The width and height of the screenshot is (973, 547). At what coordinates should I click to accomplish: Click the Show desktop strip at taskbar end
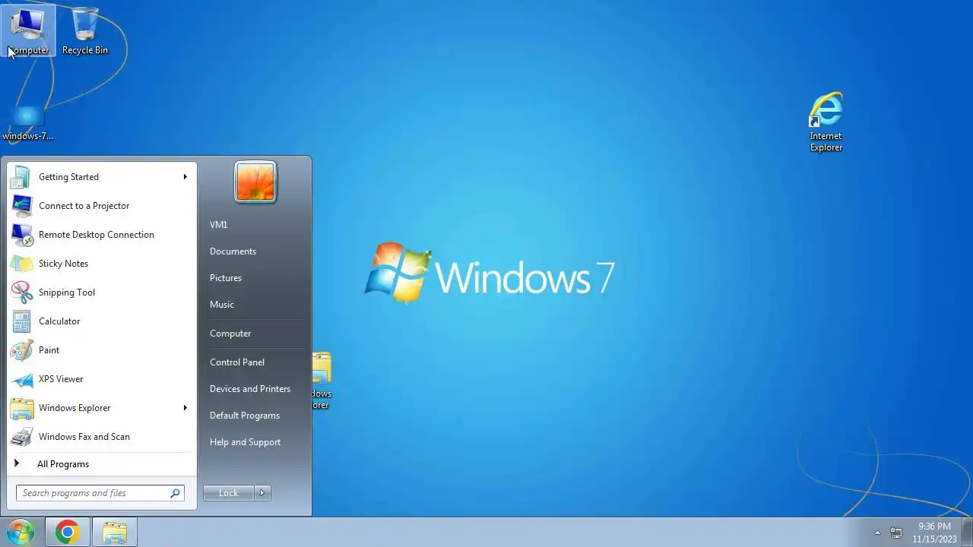[x=968, y=533]
